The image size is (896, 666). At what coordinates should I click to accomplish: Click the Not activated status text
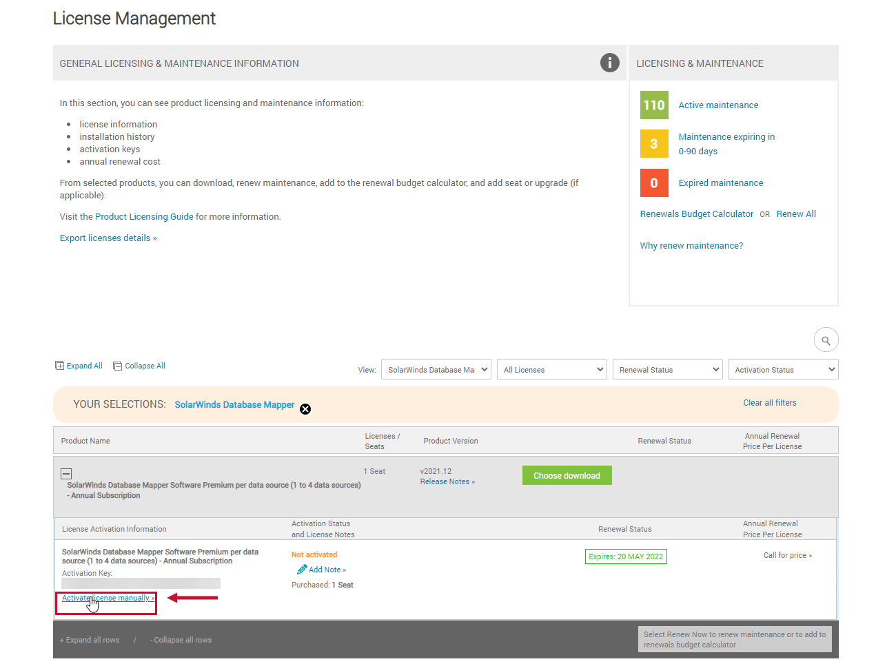[314, 554]
